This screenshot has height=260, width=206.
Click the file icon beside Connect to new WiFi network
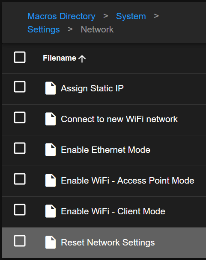coord(51,119)
